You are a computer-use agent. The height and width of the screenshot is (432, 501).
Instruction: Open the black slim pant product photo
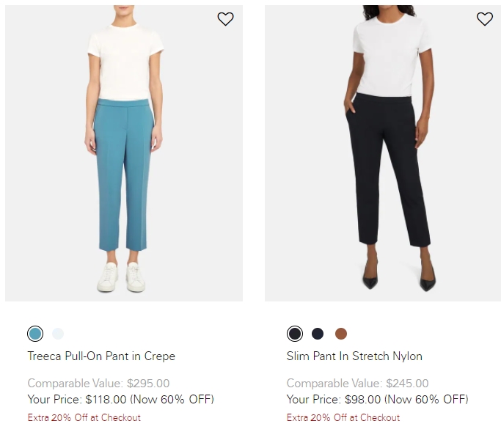(383, 153)
